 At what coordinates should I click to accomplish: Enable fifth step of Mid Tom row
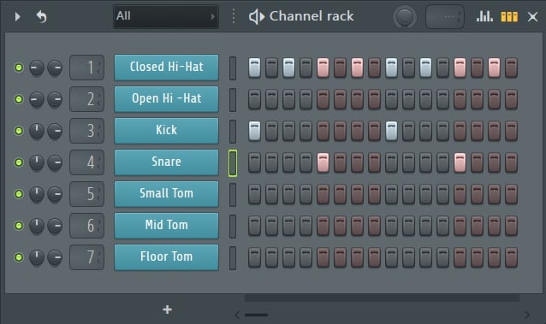point(323,226)
